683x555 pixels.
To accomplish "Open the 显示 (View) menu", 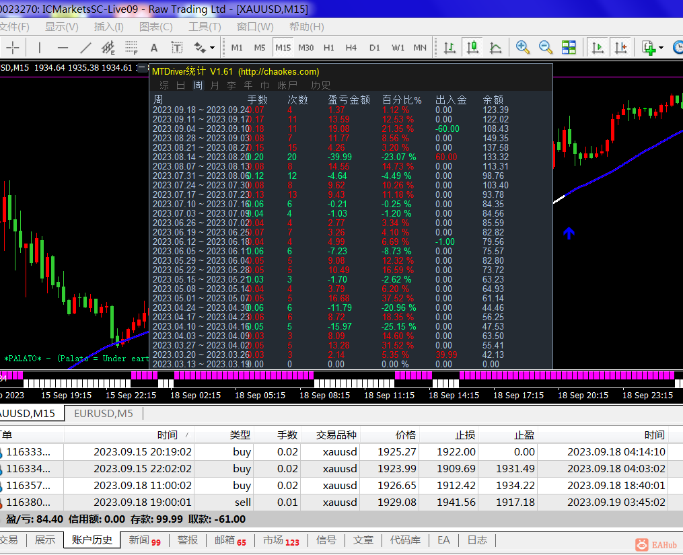I will [62, 27].
